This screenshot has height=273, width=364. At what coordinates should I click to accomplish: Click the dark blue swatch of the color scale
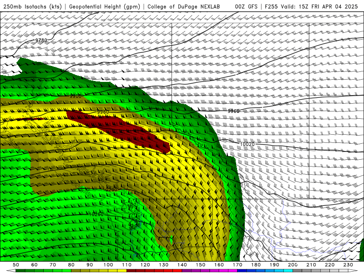click(x=242, y=271)
